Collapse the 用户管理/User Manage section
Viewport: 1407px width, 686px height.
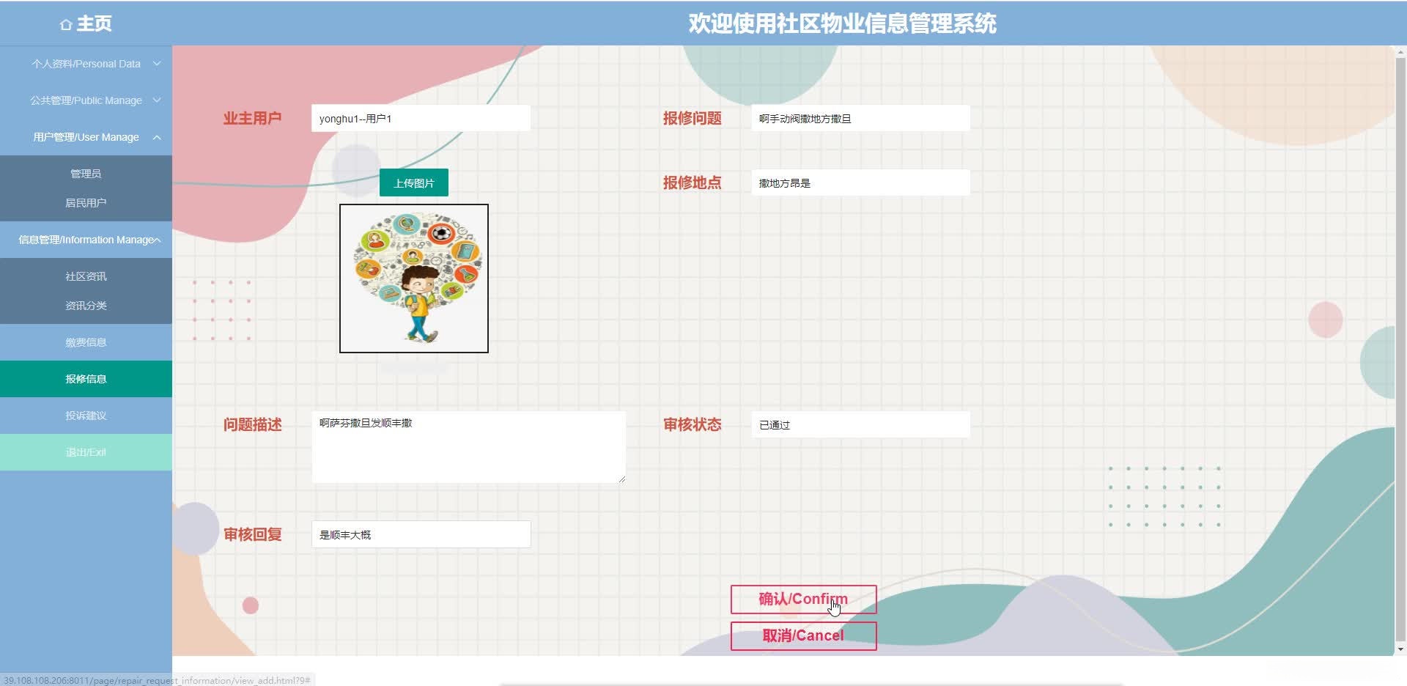(x=86, y=137)
